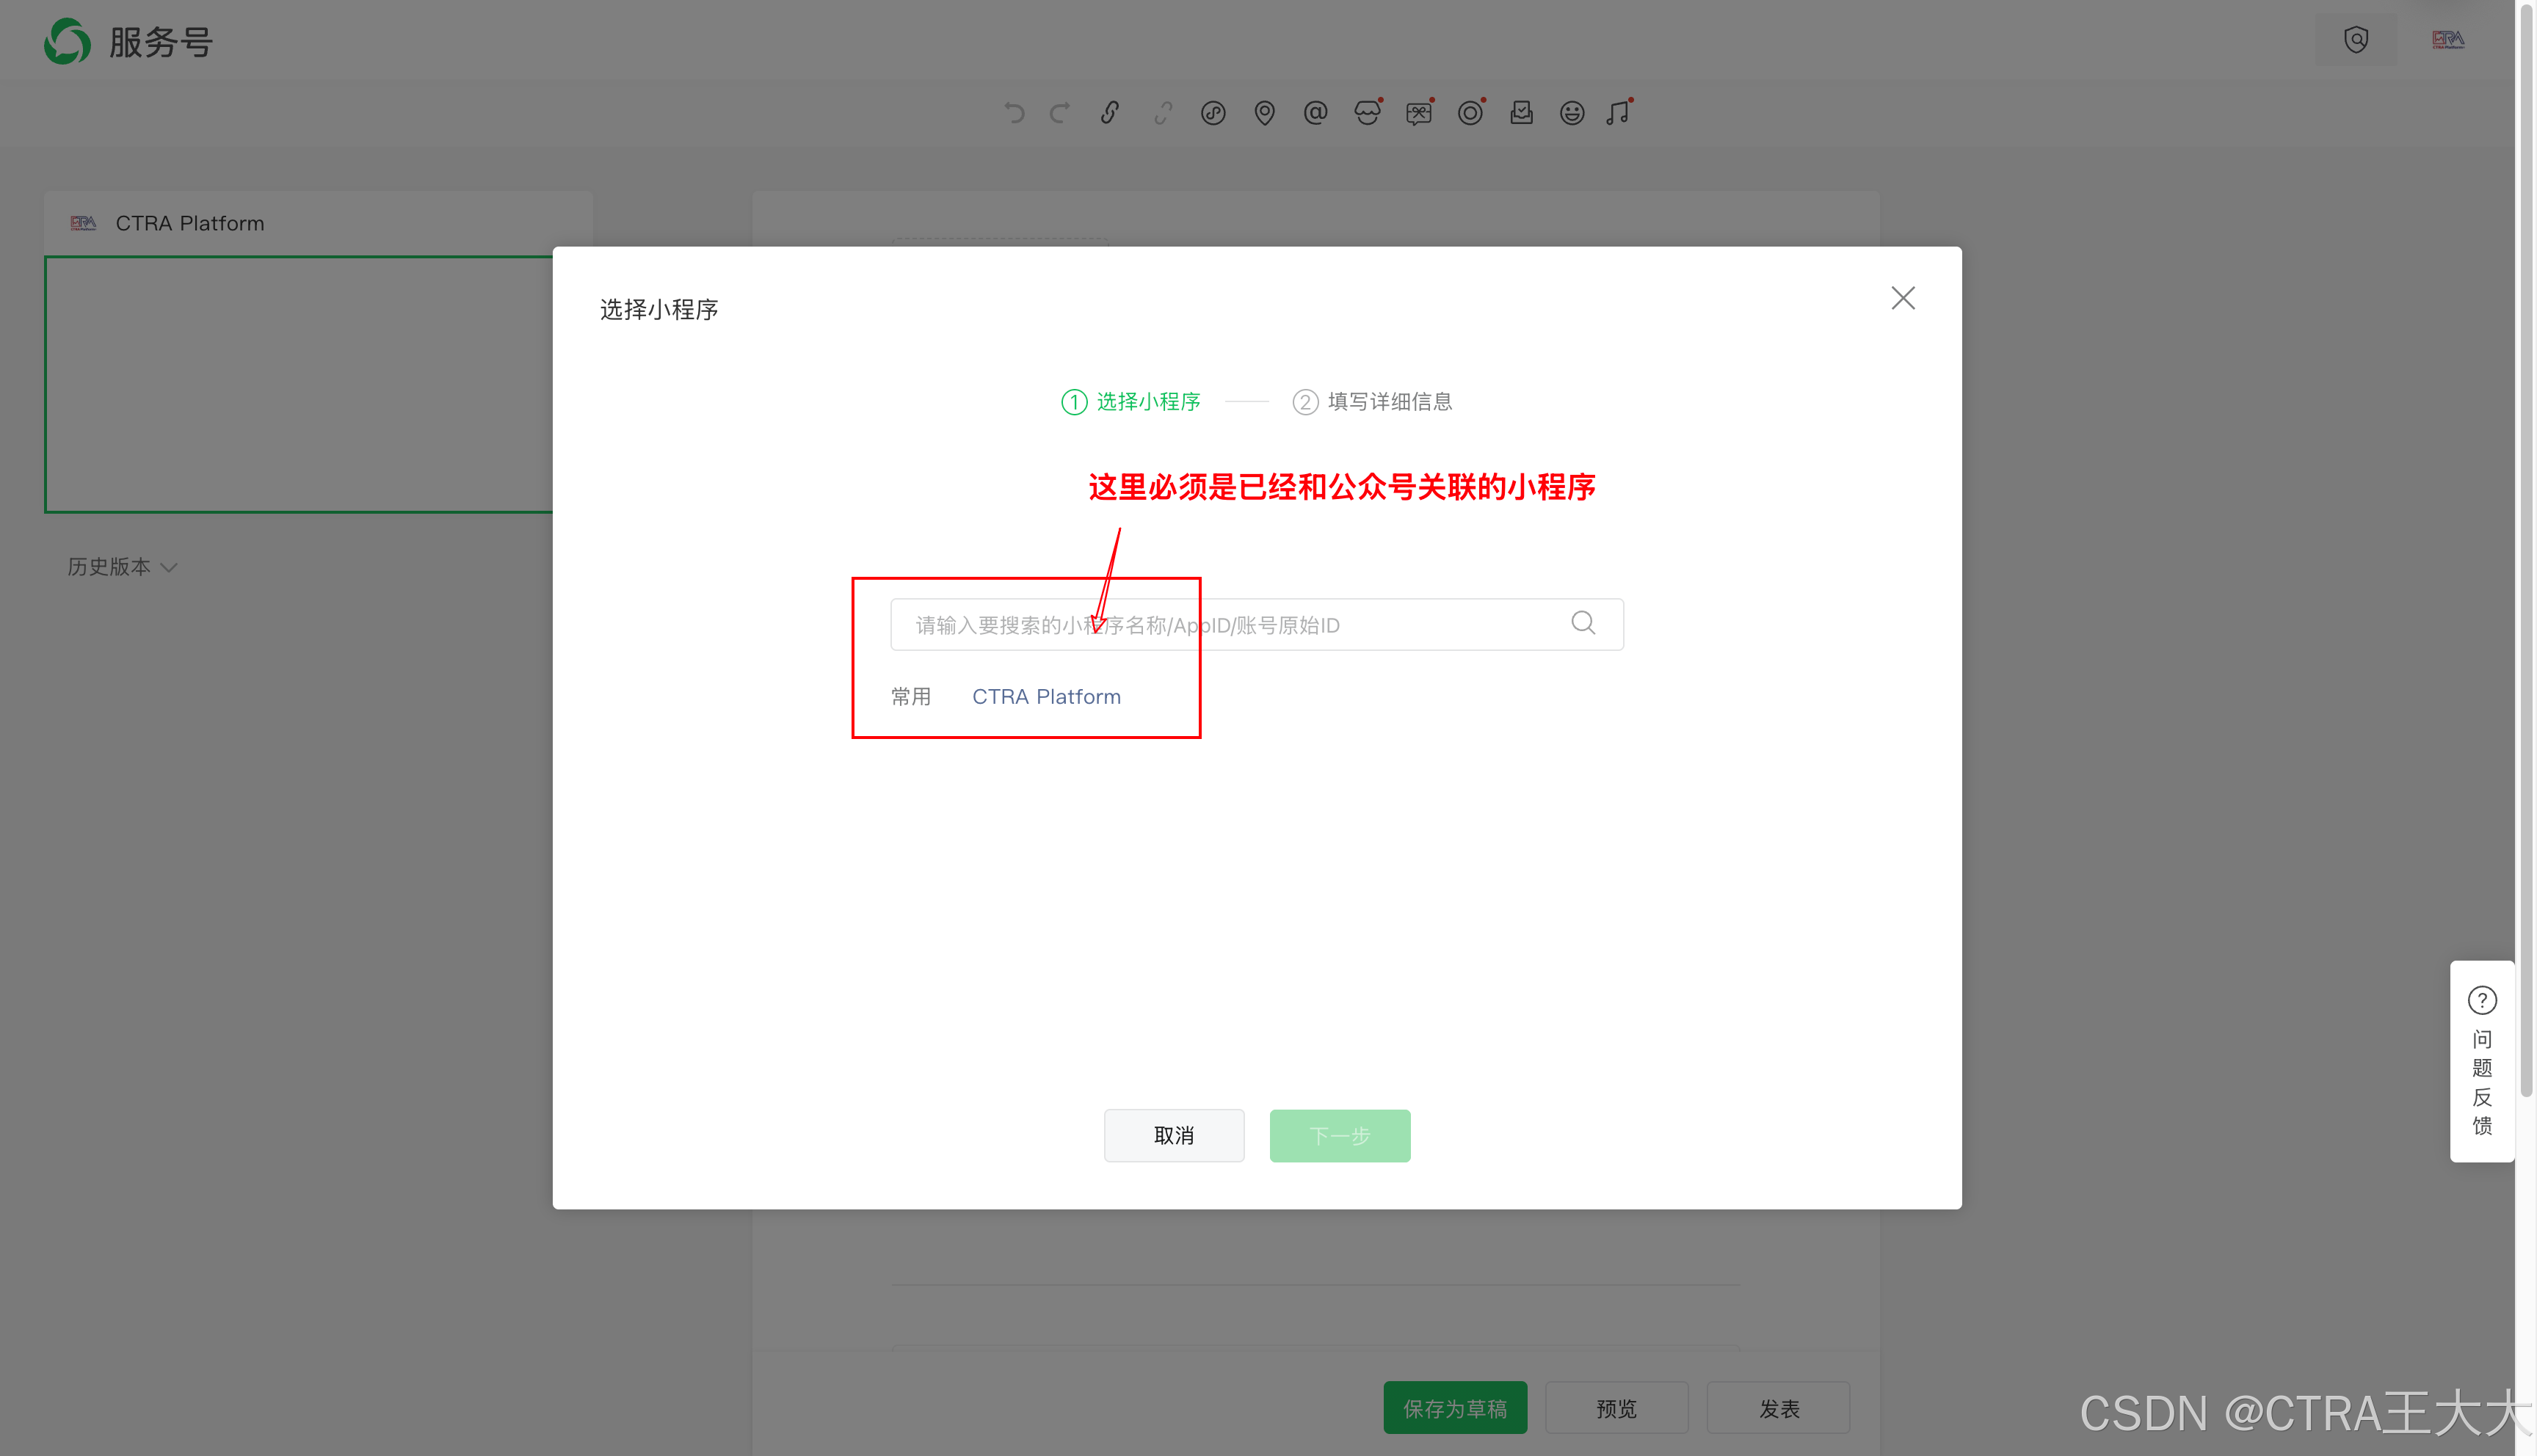
Task: Click the search magnifier icon in dialog
Action: pyautogui.click(x=1582, y=623)
